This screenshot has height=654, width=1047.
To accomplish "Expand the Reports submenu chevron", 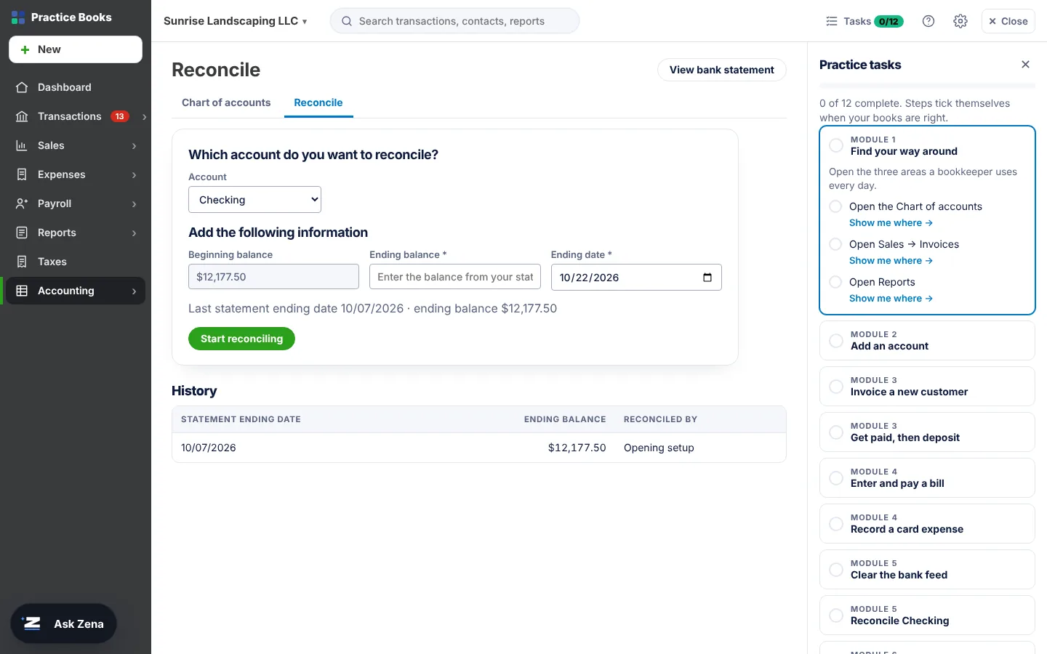I will click(134, 233).
